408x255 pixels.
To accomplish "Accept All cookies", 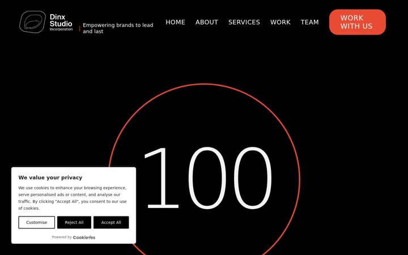I will pos(111,223).
